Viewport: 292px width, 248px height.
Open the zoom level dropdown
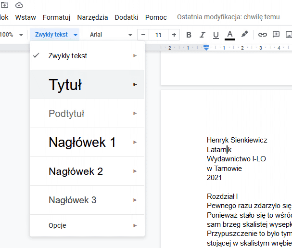[12, 35]
